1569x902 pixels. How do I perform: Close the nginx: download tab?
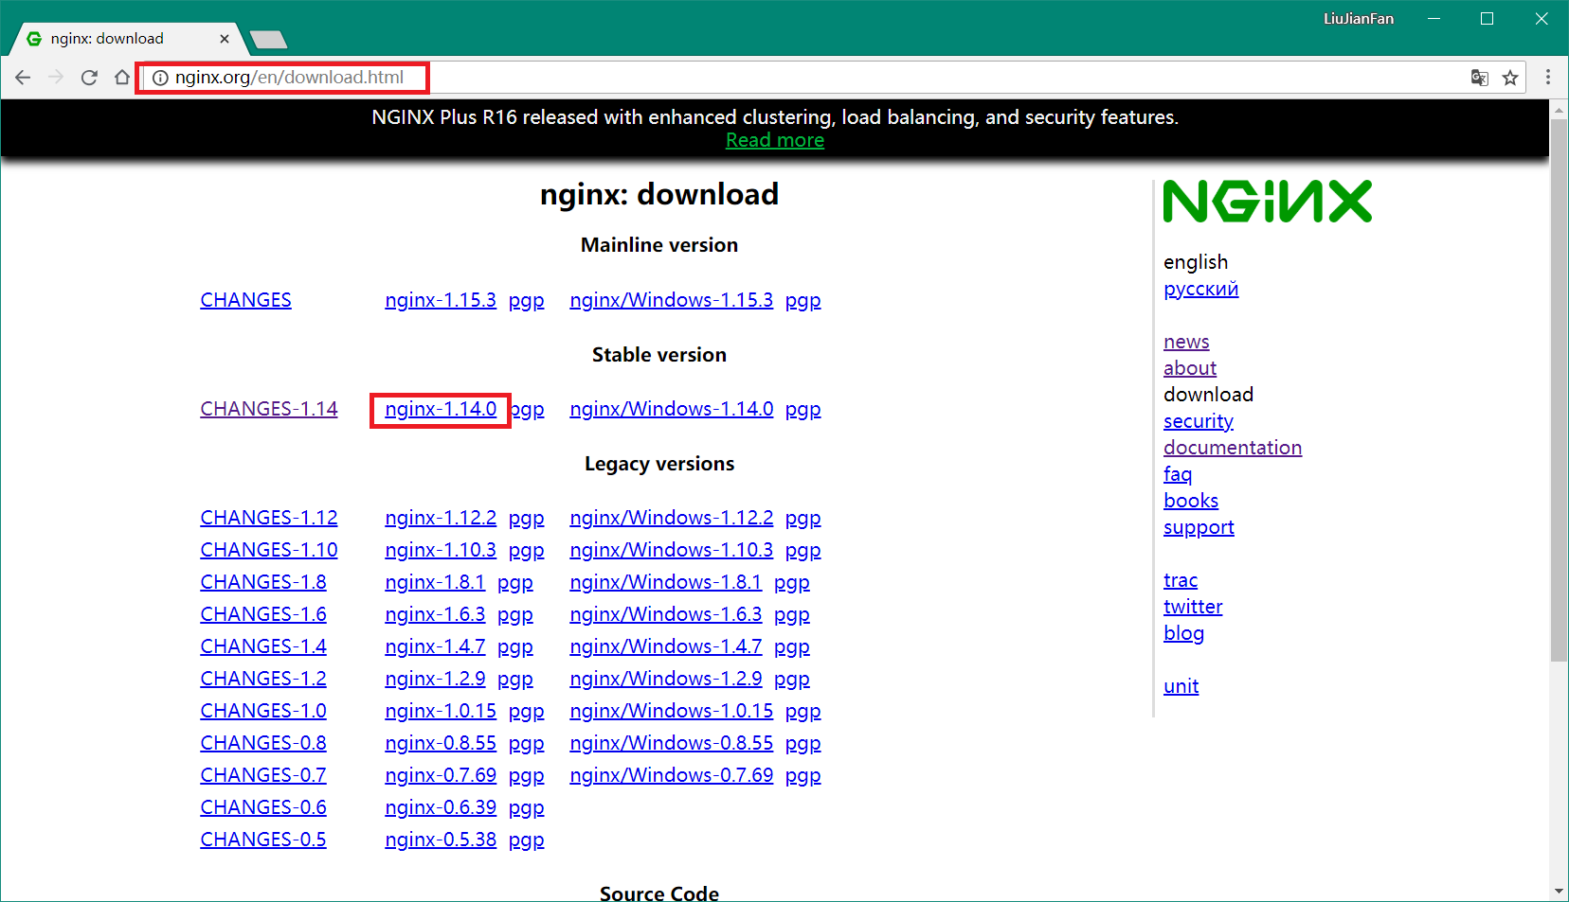point(225,39)
